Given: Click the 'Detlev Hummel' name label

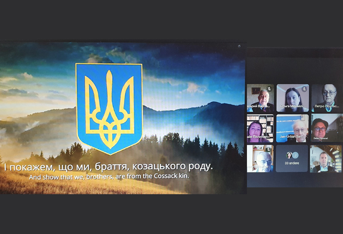Looking at the screenshot, I should [x=320, y=139].
